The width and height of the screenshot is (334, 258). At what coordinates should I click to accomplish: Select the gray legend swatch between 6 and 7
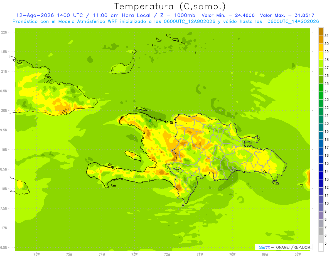(x=321, y=231)
